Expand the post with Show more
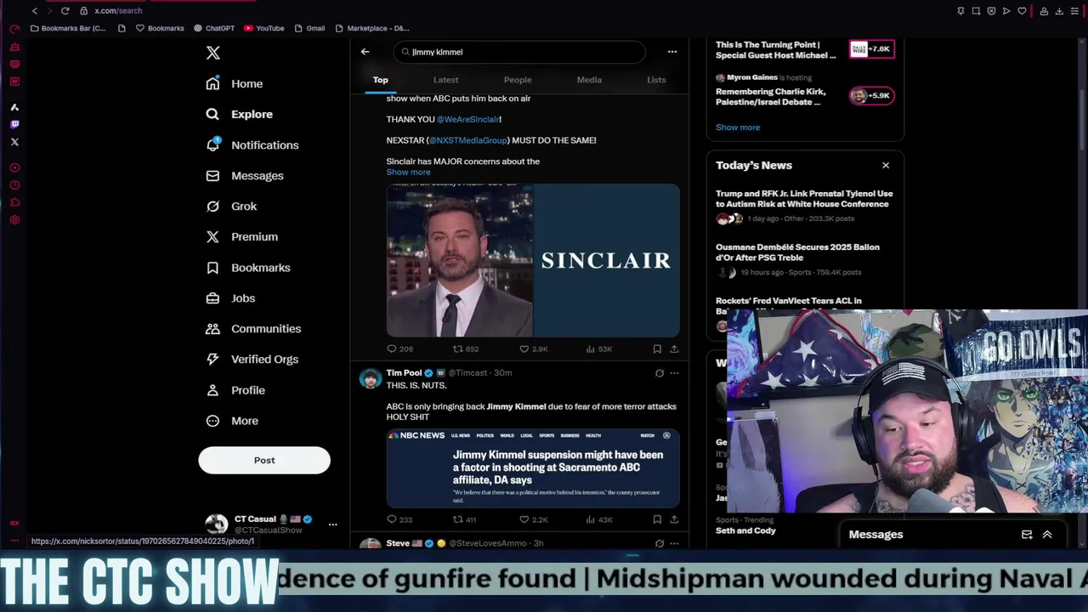Image resolution: width=1088 pixels, height=612 pixels. pos(408,172)
